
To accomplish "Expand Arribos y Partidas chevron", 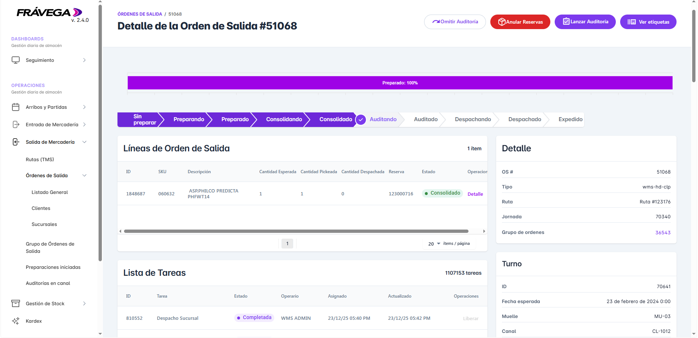I will 84,107.
